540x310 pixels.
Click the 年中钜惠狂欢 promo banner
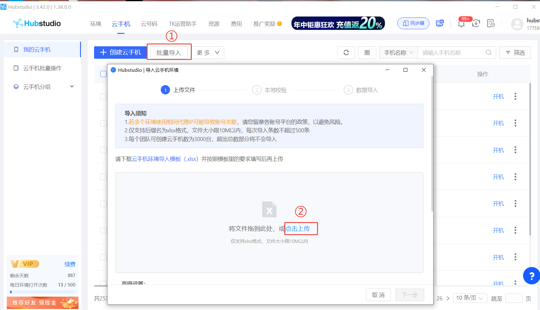point(338,23)
